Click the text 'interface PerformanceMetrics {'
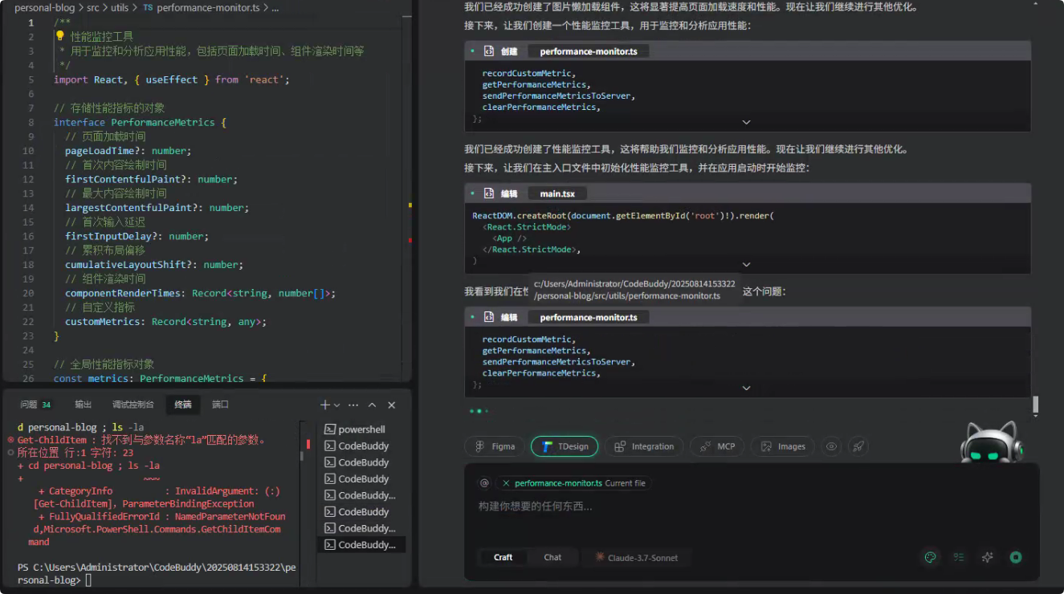Image resolution: width=1064 pixels, height=594 pixels. (x=140, y=122)
